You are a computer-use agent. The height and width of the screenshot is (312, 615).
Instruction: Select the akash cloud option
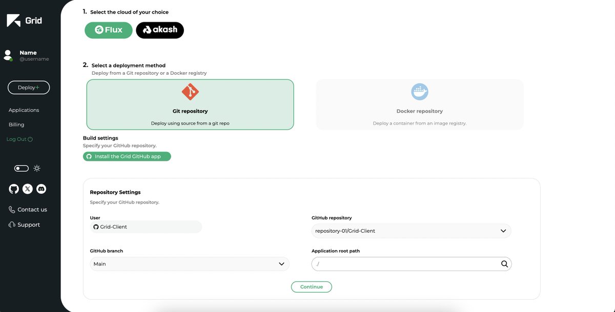160,30
